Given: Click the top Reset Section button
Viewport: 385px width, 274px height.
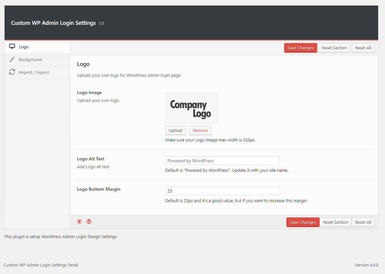Looking at the screenshot, I should tap(334, 48).
